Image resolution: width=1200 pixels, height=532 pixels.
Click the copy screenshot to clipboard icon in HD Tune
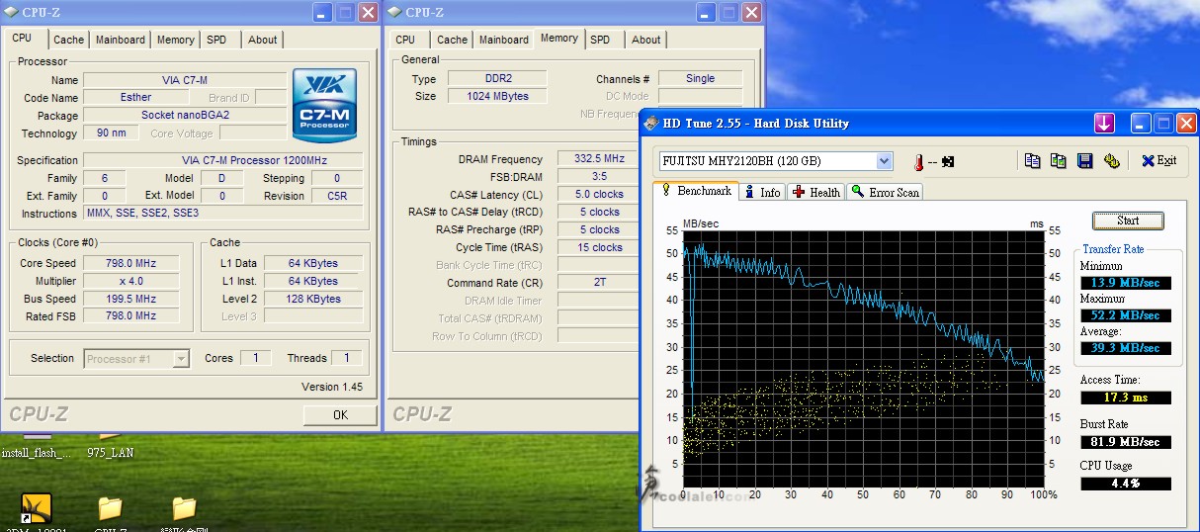point(1058,161)
